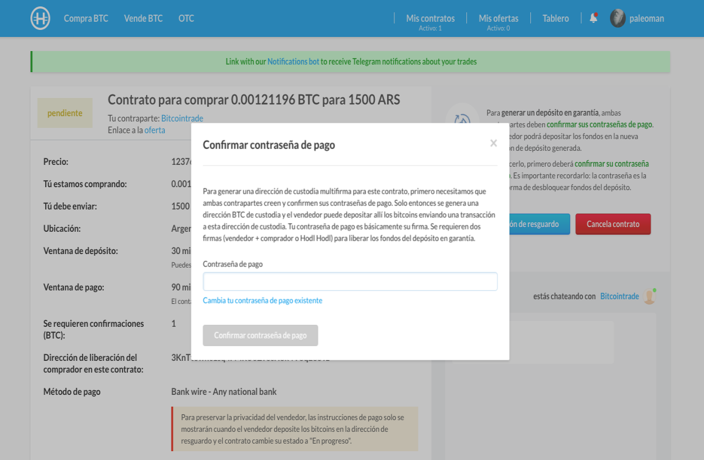Click Cambia tu contraseña de pago existente
This screenshot has width=704, height=460.
262,300
